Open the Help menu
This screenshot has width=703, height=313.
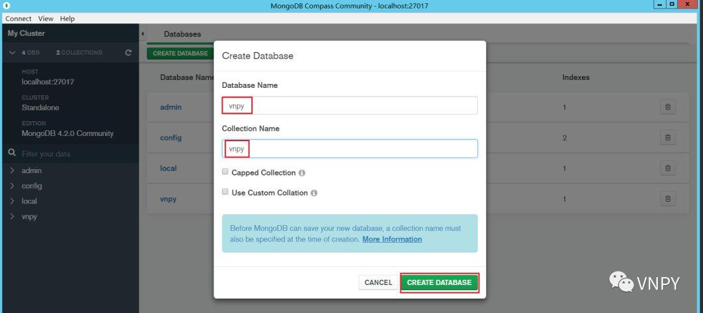pos(67,18)
